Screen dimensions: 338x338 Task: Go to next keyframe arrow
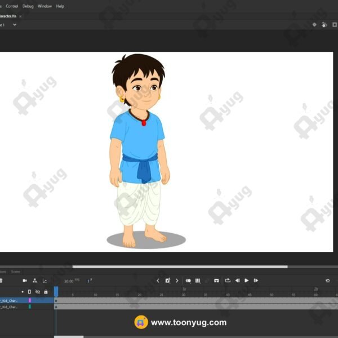(177, 281)
